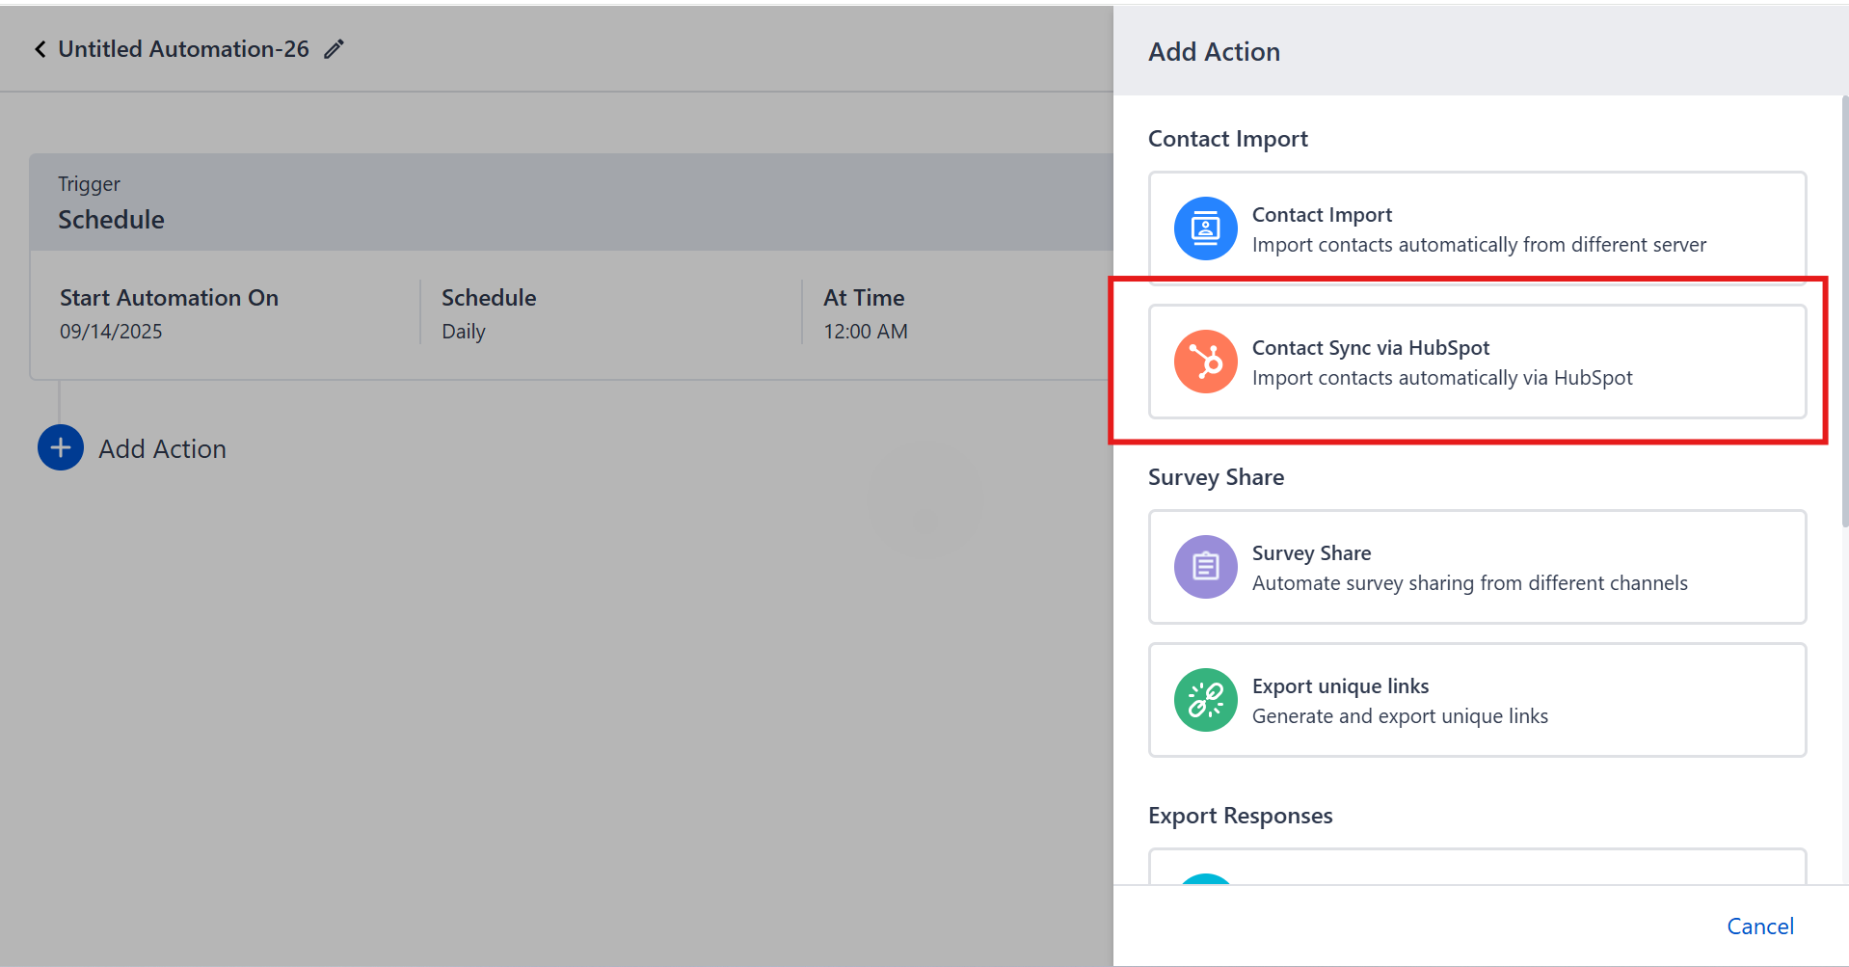Click the 12:00 AM time value
This screenshot has height=967, width=1849.
865,332
